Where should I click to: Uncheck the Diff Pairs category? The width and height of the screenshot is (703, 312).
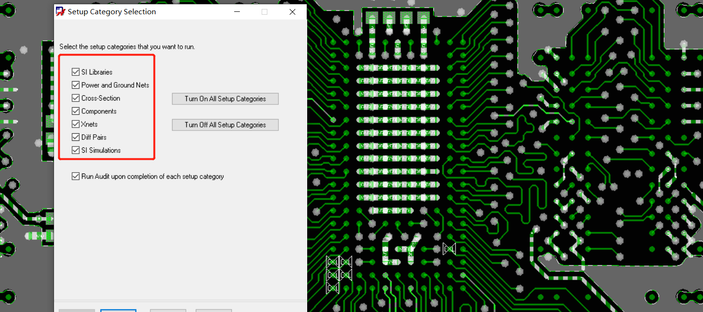75,138
